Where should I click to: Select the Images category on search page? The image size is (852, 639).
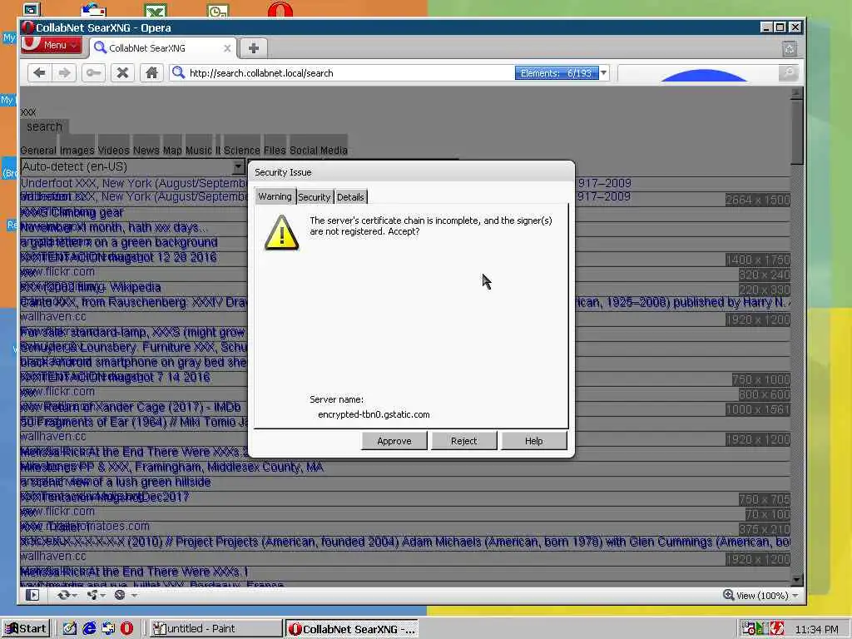77,150
